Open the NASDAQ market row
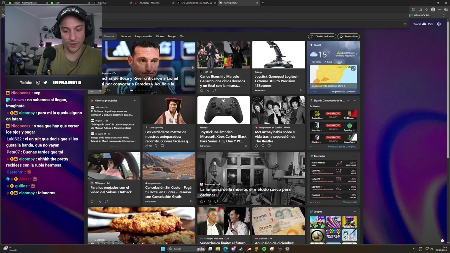This screenshot has height=253, width=450. [x=333, y=196]
